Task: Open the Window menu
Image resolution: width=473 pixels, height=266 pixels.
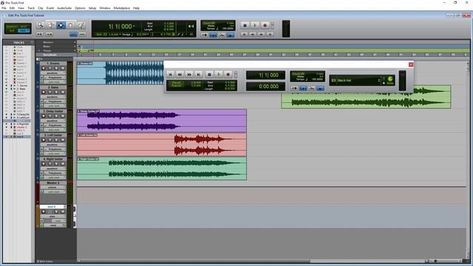Action: [105, 8]
